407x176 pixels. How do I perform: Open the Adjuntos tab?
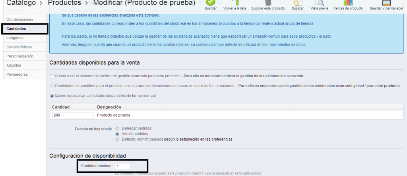14,65
